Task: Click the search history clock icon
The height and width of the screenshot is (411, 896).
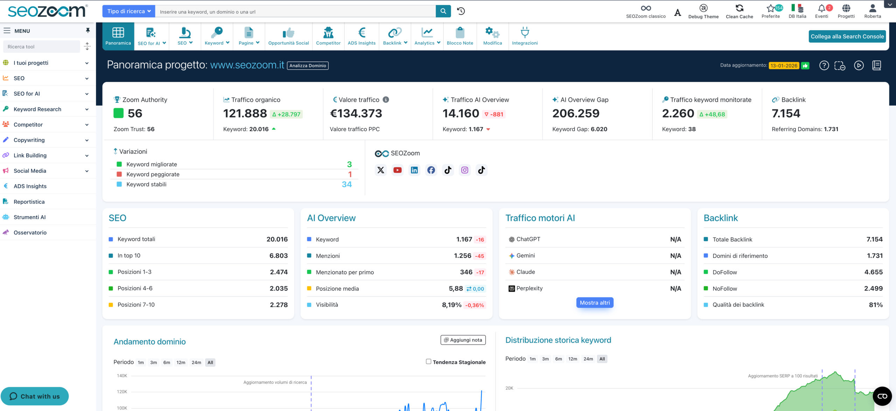Action: (x=461, y=11)
